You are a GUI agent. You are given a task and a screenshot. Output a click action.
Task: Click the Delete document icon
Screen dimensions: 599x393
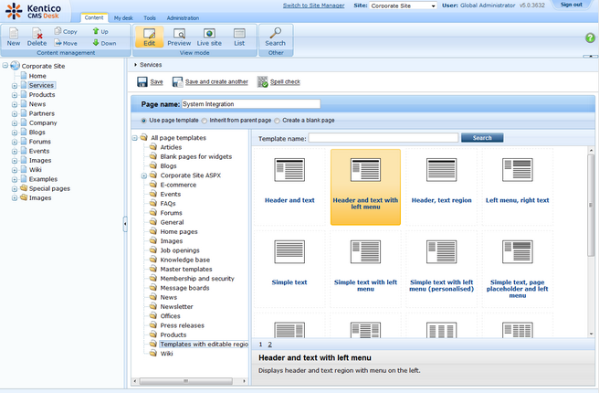tap(37, 36)
